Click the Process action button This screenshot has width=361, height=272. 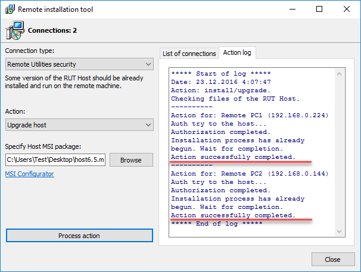79,236
